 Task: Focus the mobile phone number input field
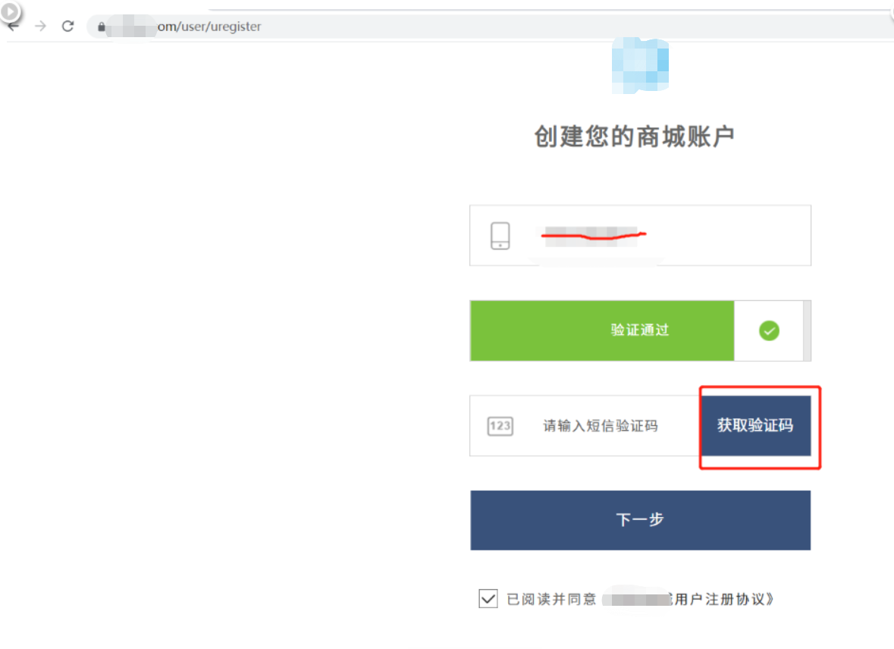tap(640, 236)
